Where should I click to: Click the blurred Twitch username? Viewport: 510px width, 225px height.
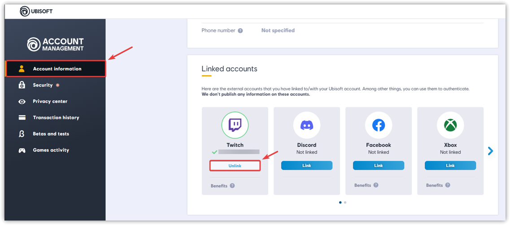point(239,152)
